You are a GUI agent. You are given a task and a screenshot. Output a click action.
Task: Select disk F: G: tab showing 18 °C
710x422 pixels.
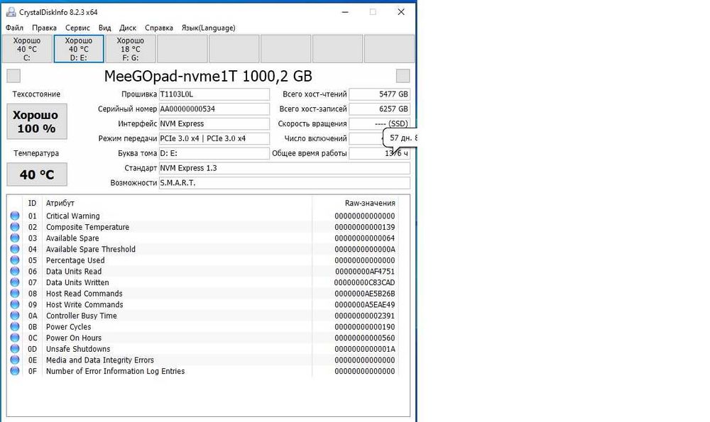(x=131, y=49)
